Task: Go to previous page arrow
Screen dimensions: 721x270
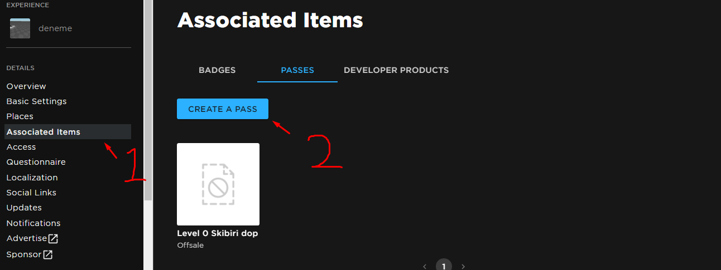Action: point(425,266)
